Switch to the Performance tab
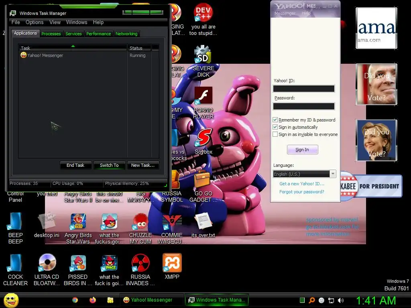411x308 pixels. tap(99, 34)
